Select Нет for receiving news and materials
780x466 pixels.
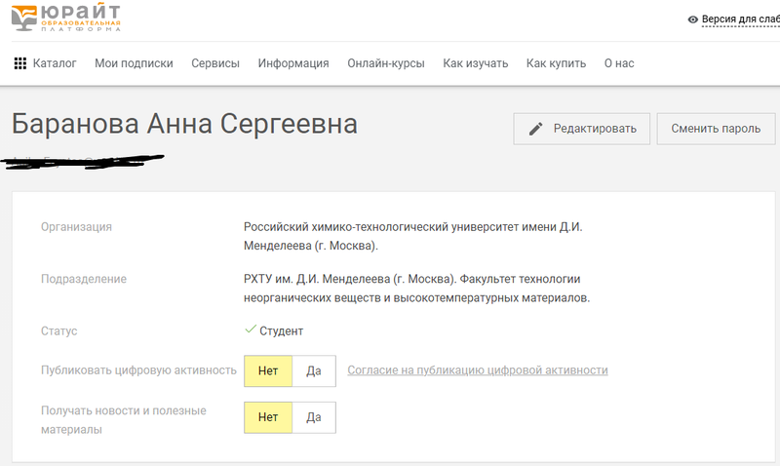268,417
